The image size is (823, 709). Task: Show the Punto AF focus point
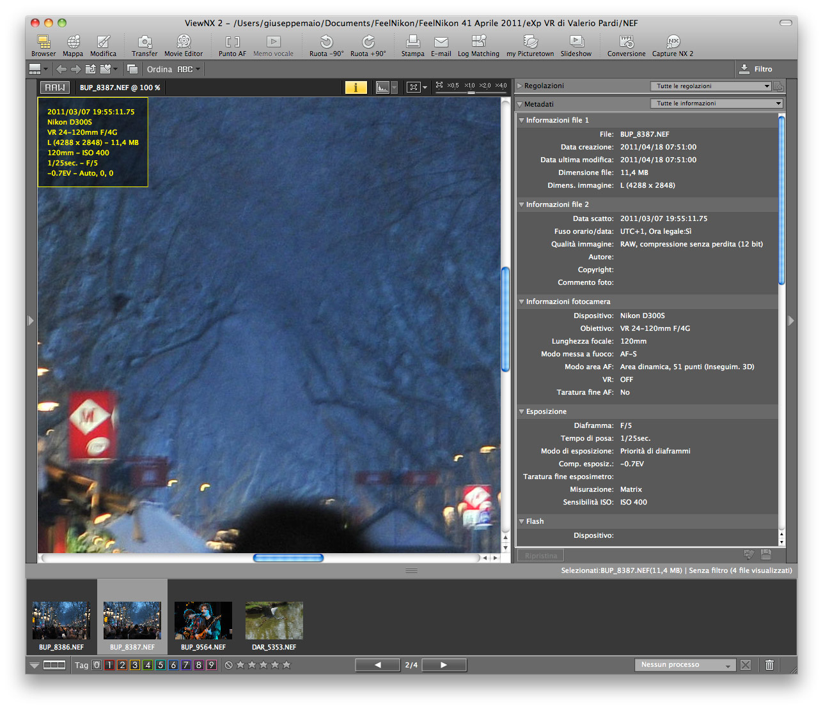(x=232, y=46)
